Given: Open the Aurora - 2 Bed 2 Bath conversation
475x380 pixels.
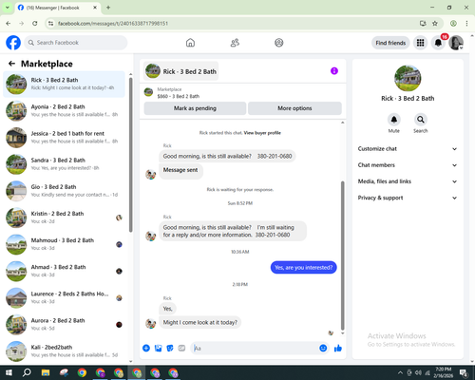Looking at the screenshot, I should (64, 325).
